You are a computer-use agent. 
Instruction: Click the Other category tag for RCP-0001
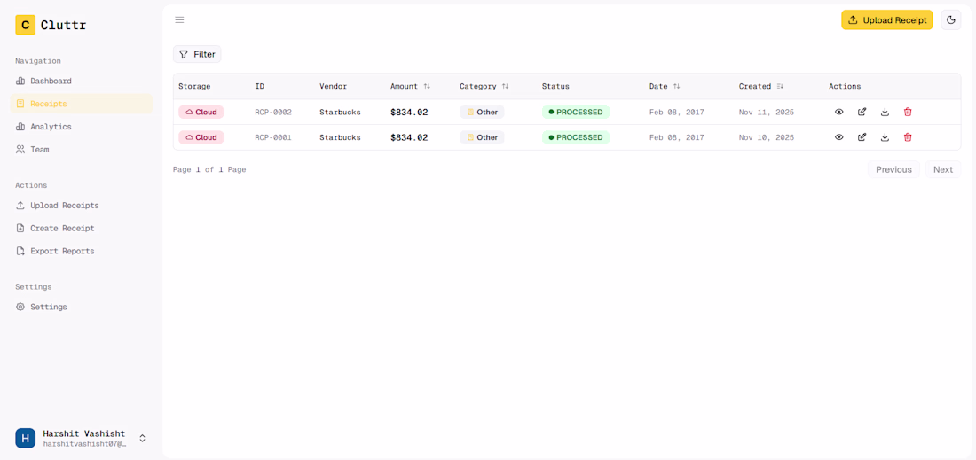pyautogui.click(x=482, y=137)
